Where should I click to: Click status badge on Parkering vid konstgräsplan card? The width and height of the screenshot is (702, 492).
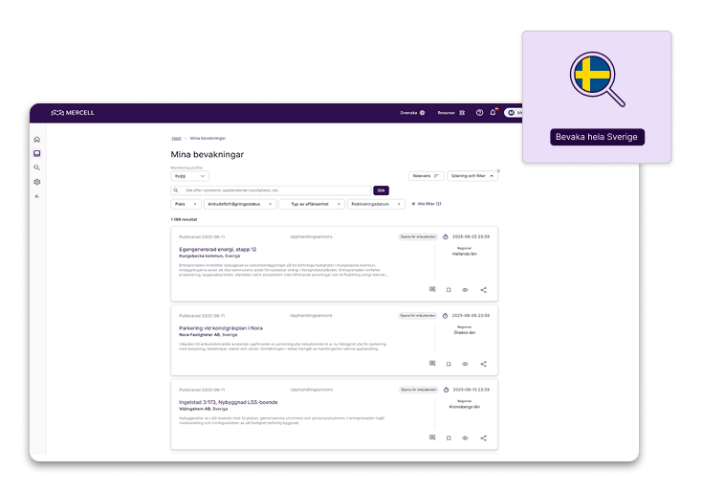click(418, 316)
